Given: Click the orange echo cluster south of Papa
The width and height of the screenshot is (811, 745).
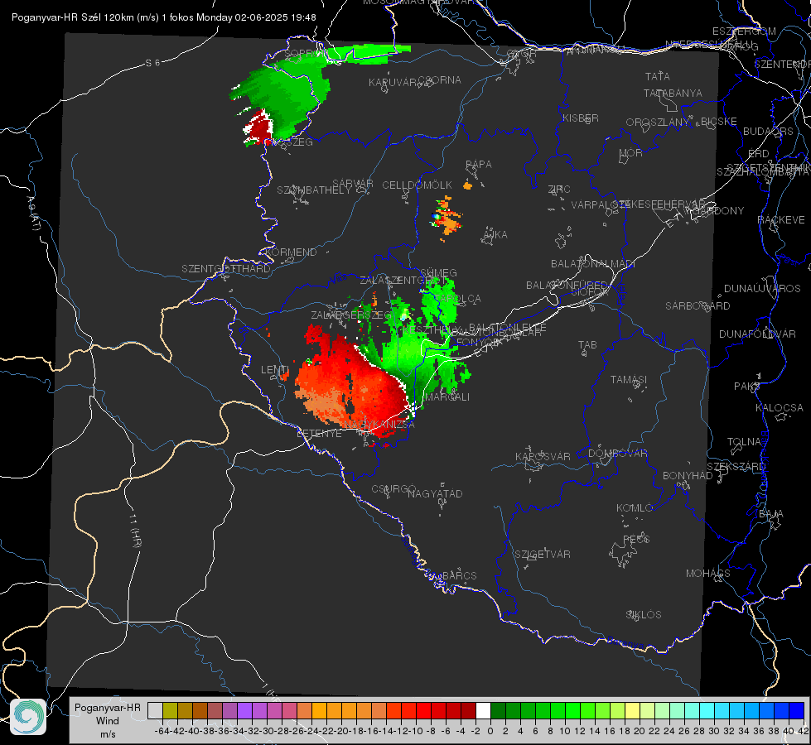Looking at the screenshot, I should [x=446, y=219].
